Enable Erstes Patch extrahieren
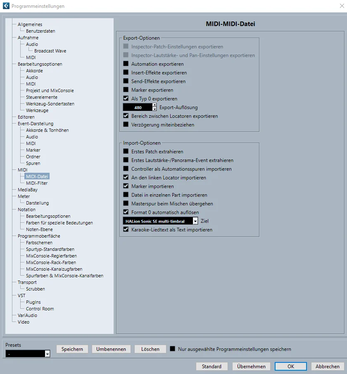The height and width of the screenshot is (374, 347). 126,151
